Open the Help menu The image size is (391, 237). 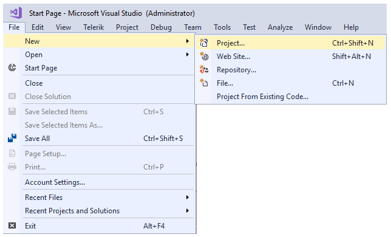pos(351,27)
